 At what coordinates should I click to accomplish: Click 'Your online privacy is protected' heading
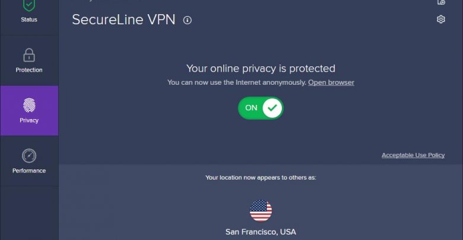261,68
